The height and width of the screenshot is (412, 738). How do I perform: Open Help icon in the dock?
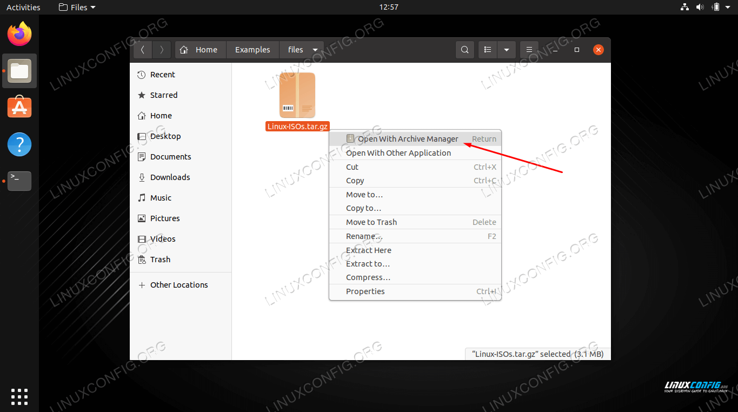click(x=19, y=144)
